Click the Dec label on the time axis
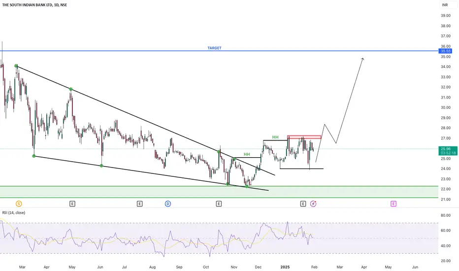This screenshot has width=459, height=271. click(258, 267)
